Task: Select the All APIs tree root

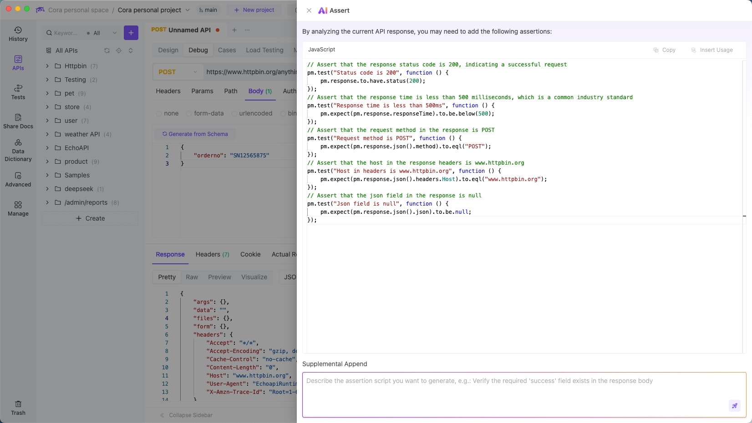Action: coord(66,50)
